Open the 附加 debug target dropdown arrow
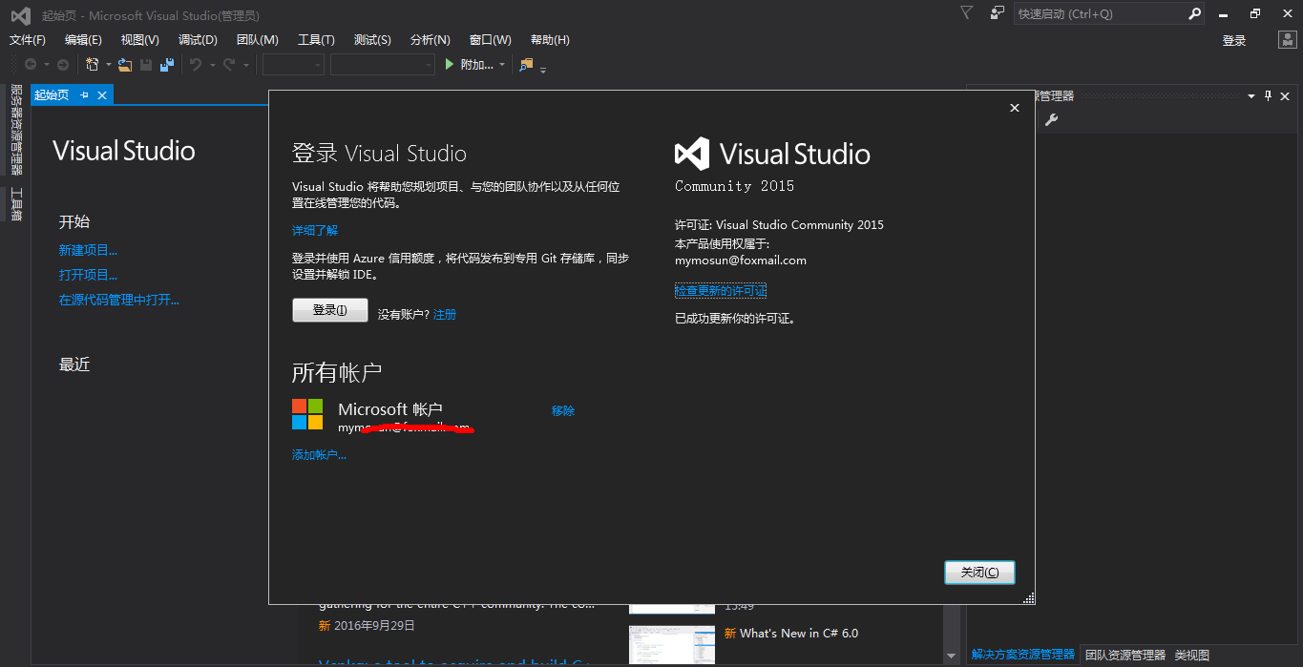 coord(502,65)
